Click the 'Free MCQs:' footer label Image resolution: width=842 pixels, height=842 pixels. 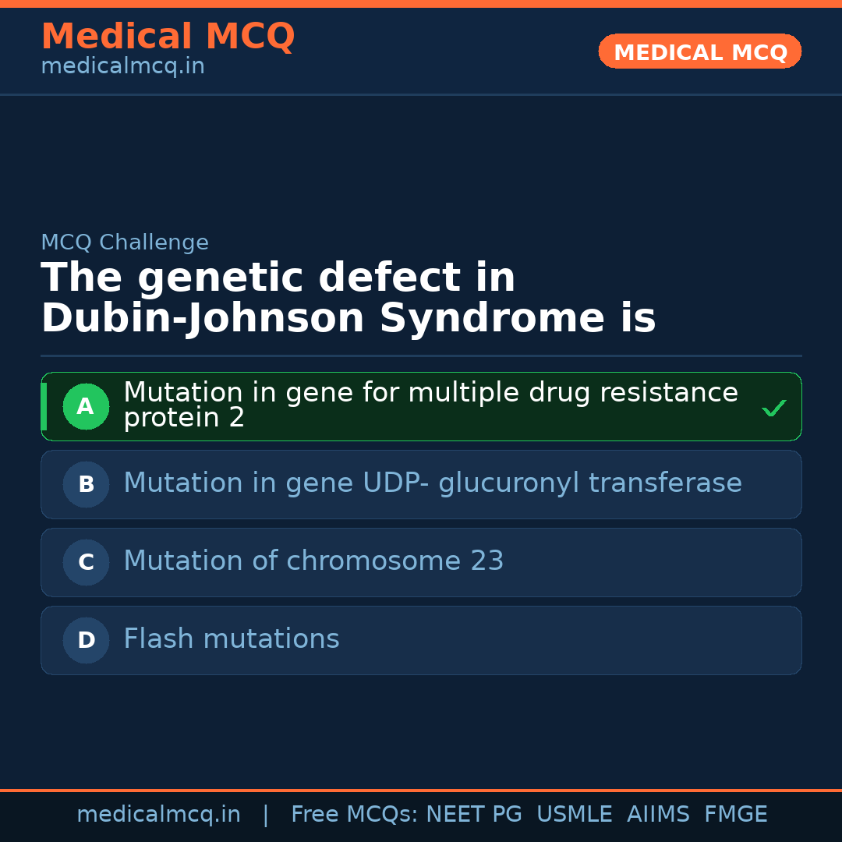click(x=354, y=815)
